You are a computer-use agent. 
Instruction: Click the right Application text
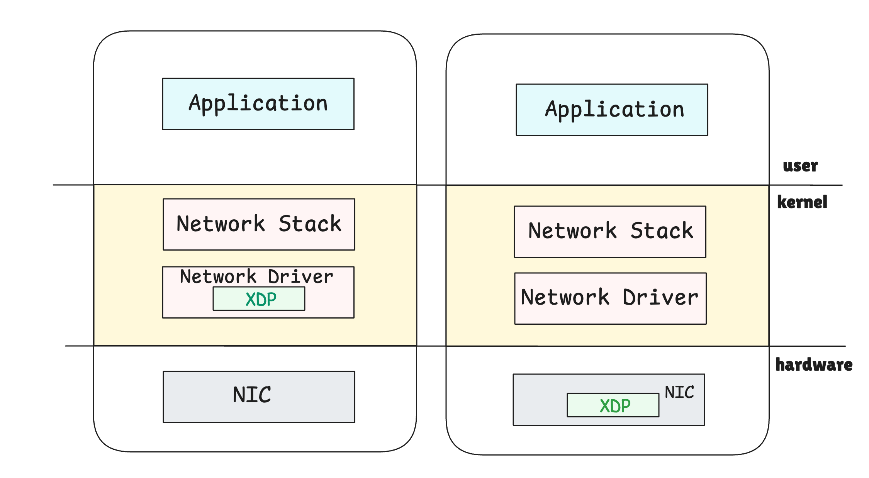pos(614,109)
